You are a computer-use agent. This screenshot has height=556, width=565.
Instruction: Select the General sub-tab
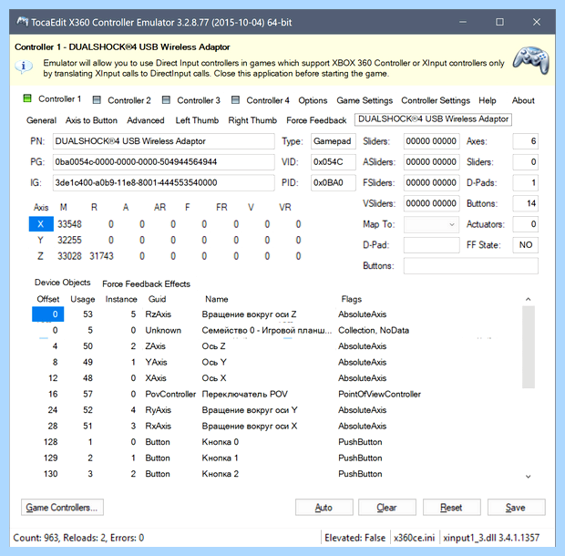click(41, 120)
